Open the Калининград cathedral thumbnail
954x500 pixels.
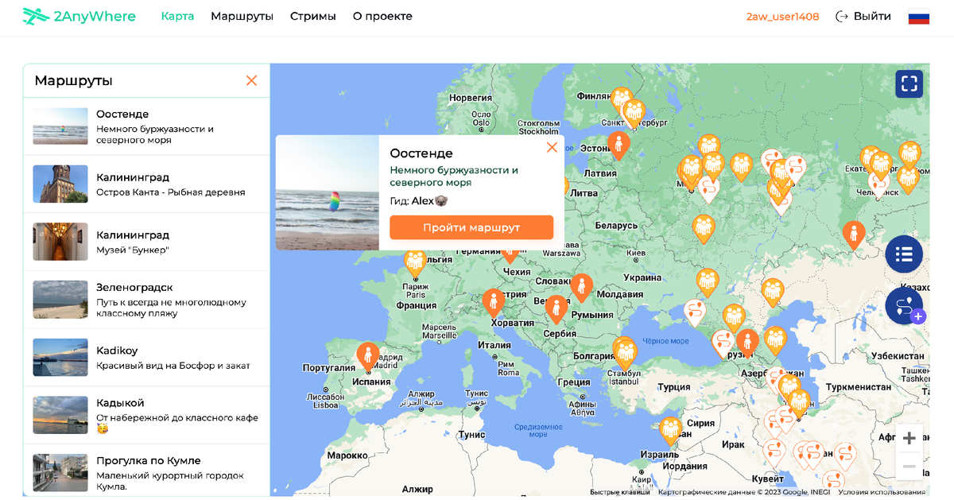(x=60, y=184)
